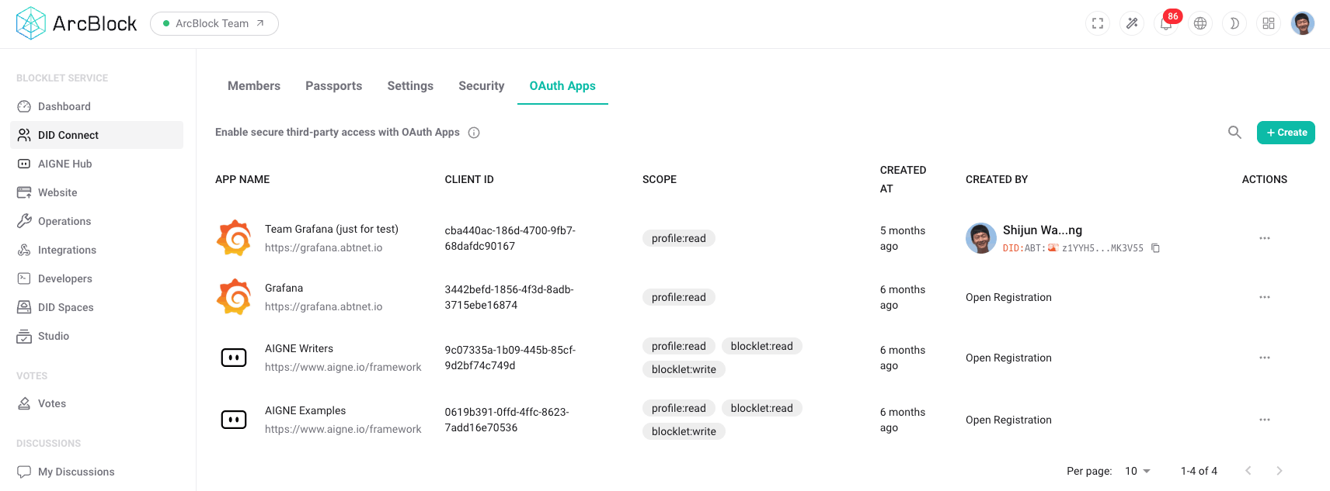
Task: Go to next page arrow
Action: [x=1280, y=471]
